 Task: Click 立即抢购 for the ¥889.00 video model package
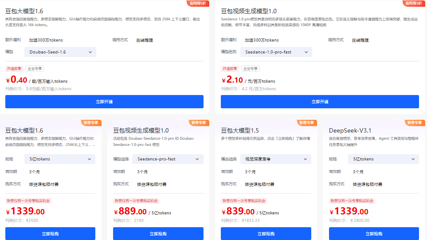(x=158, y=233)
